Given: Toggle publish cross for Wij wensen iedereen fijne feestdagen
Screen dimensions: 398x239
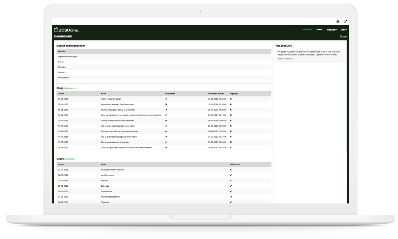Looking at the screenshot, I should (166, 104).
